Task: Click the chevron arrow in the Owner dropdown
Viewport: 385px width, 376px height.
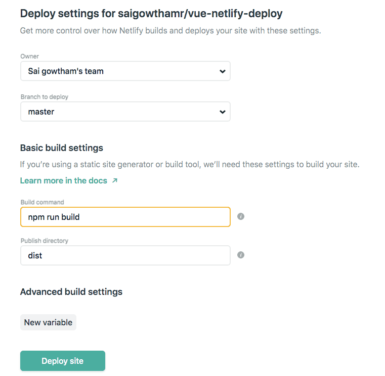Action: (x=223, y=71)
